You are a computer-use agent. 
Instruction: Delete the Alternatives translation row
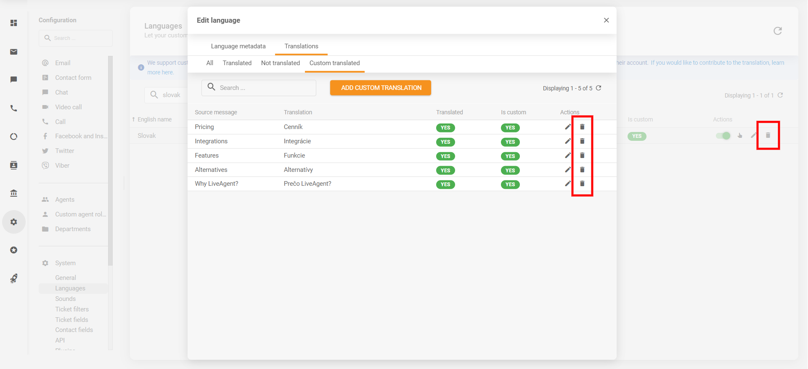[x=582, y=170]
